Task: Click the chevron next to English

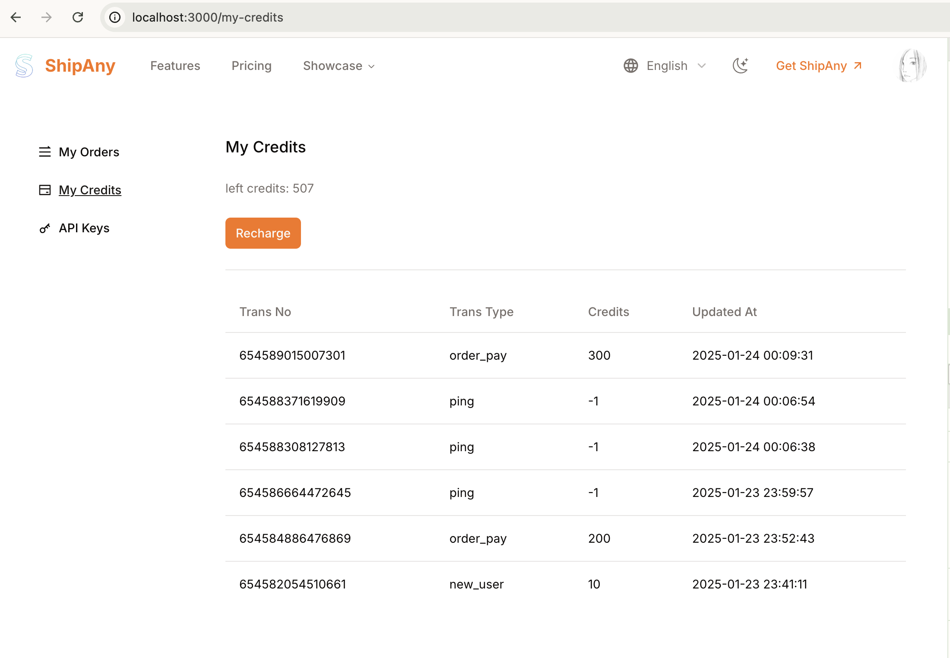Action: (x=702, y=66)
